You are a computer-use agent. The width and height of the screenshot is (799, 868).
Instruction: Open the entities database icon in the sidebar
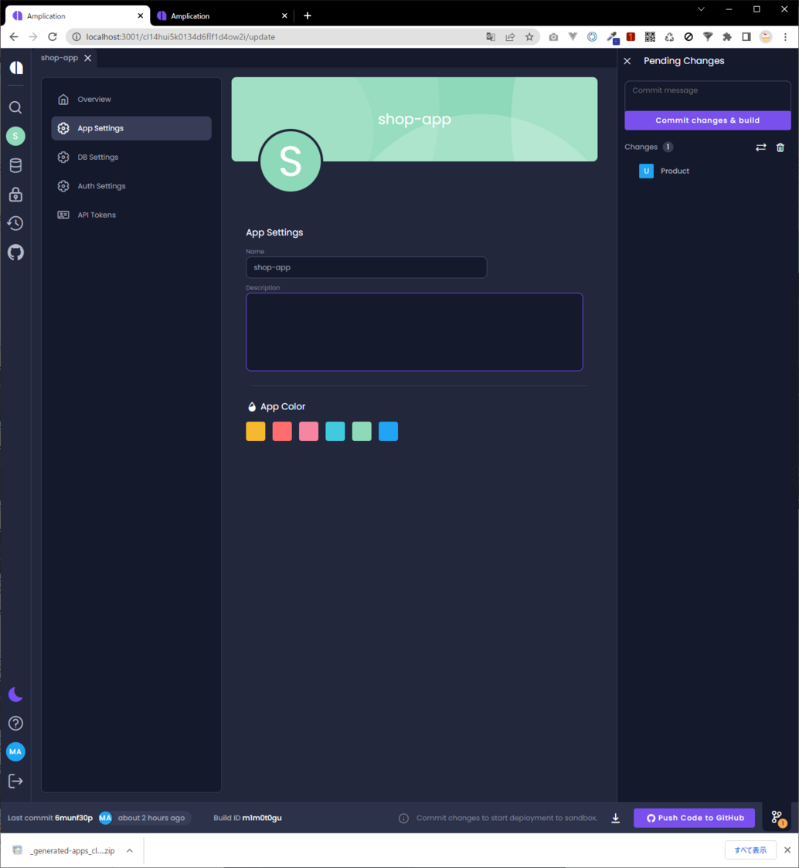pos(15,165)
